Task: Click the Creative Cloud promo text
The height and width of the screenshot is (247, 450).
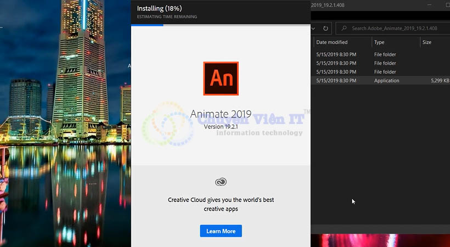Action: click(x=221, y=204)
